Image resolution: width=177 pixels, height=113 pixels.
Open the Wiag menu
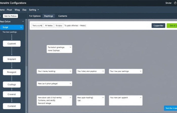17,10
